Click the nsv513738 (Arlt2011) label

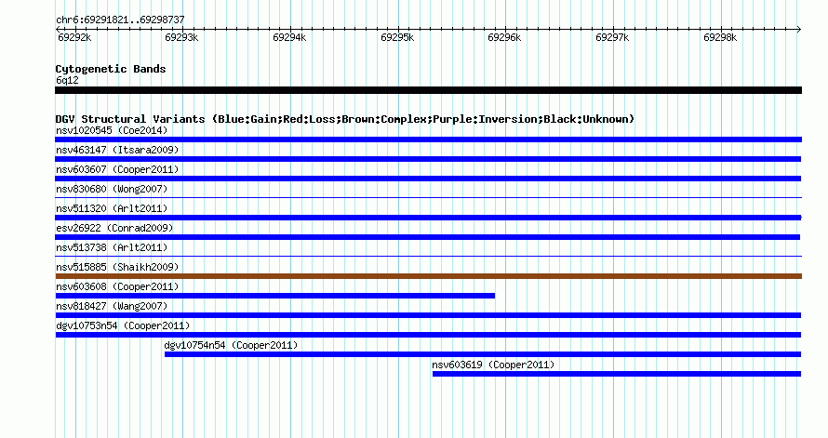point(112,247)
